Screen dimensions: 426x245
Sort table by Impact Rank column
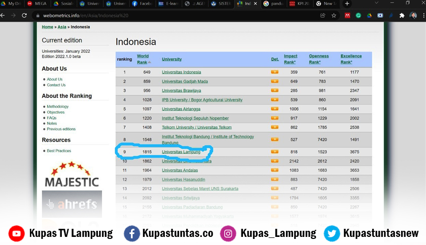pos(291,59)
